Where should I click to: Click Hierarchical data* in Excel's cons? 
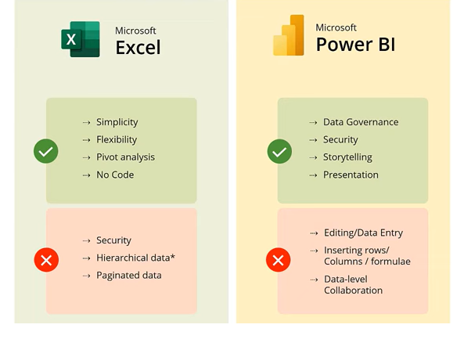pos(135,258)
